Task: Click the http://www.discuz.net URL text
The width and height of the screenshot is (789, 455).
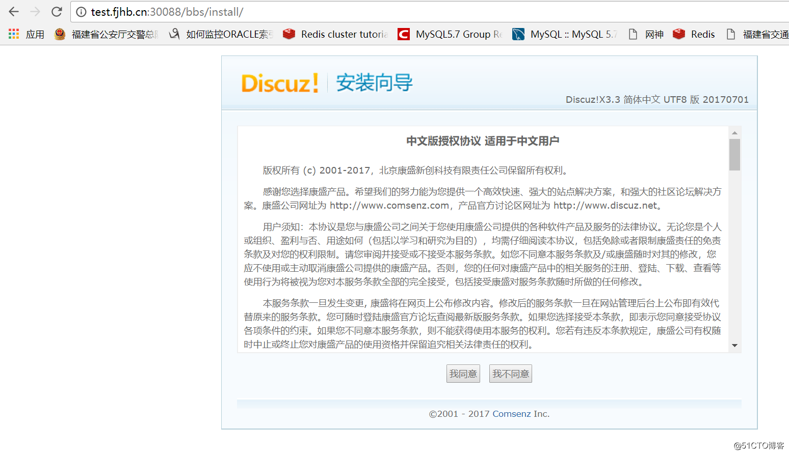Action: tap(606, 206)
